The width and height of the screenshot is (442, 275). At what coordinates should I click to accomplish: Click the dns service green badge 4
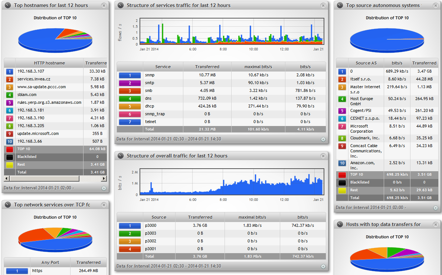130,99
